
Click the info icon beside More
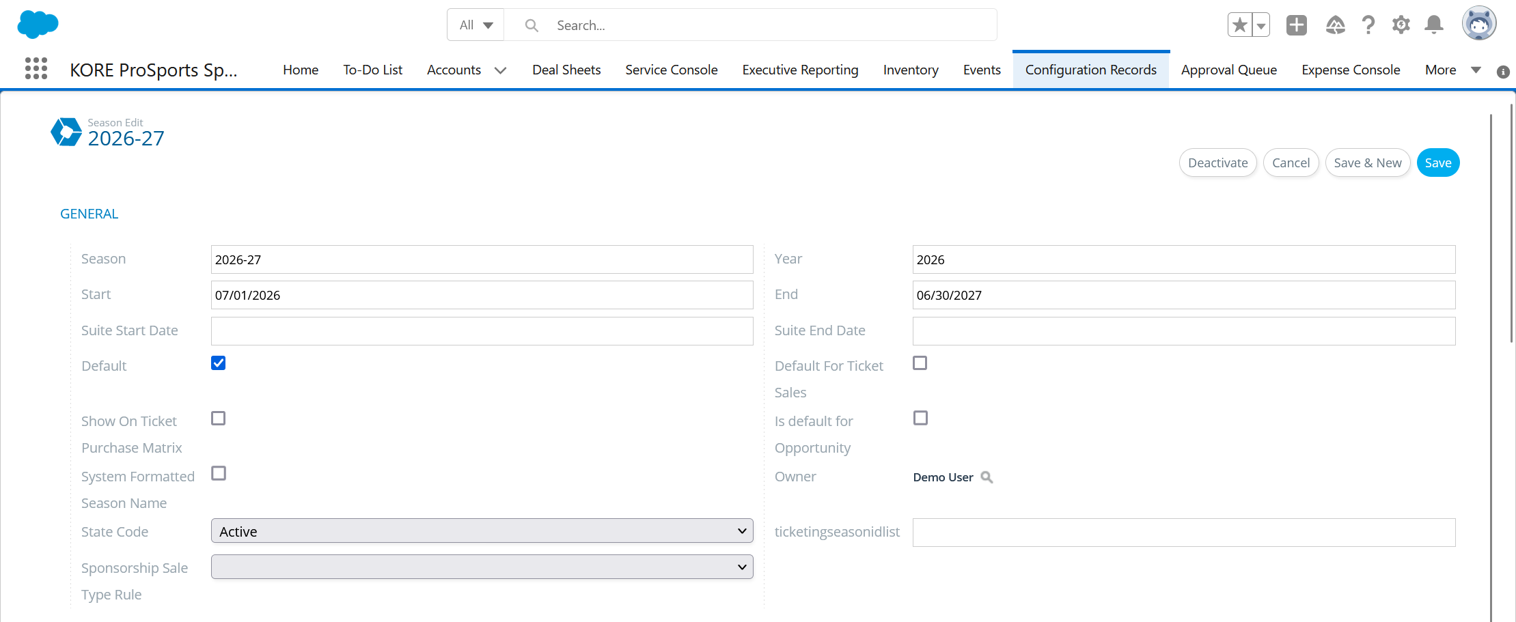click(1503, 72)
